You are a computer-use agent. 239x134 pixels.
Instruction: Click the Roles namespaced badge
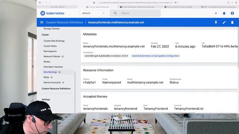click(x=52, y=77)
